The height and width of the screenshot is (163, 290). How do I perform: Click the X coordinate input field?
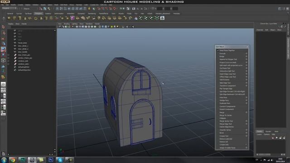(x=159, y=9)
